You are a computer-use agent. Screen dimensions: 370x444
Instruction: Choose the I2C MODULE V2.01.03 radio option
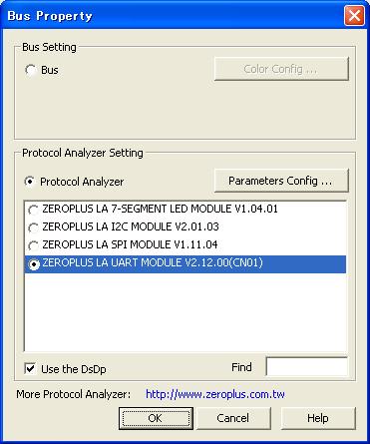(x=33, y=227)
